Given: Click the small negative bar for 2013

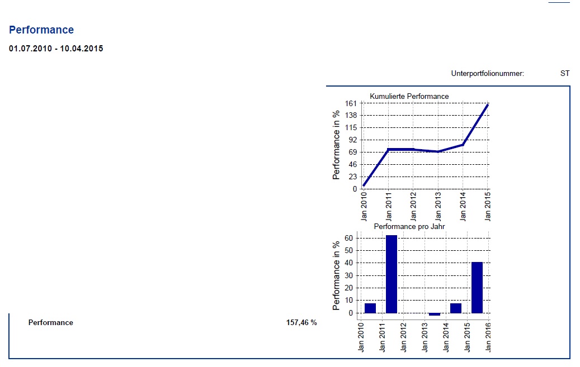Looking at the screenshot, I should tap(435, 314).
